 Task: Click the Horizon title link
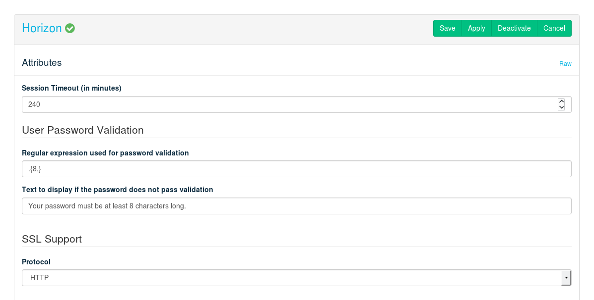point(42,28)
